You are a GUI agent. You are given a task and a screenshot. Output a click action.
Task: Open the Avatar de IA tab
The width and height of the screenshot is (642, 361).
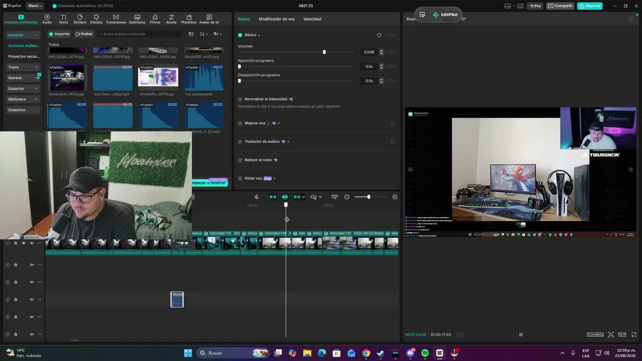point(209,19)
